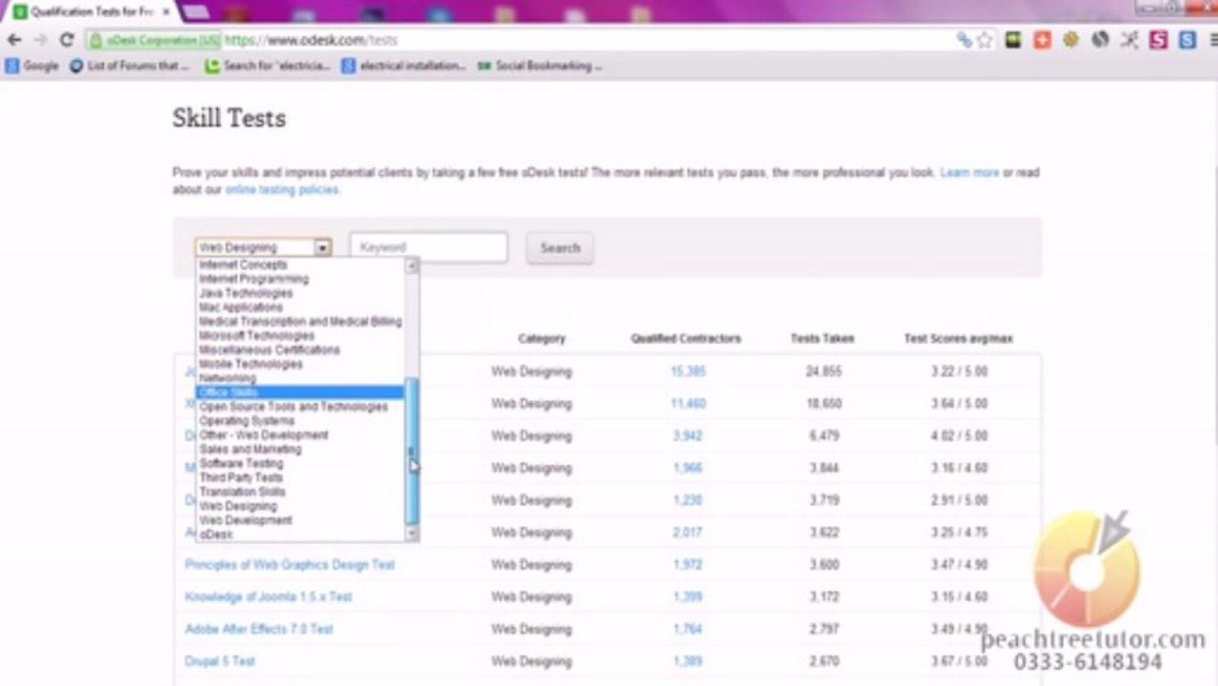Image resolution: width=1218 pixels, height=686 pixels.
Task: Click the crossed-tools extension icon
Action: pyautogui.click(x=1129, y=40)
